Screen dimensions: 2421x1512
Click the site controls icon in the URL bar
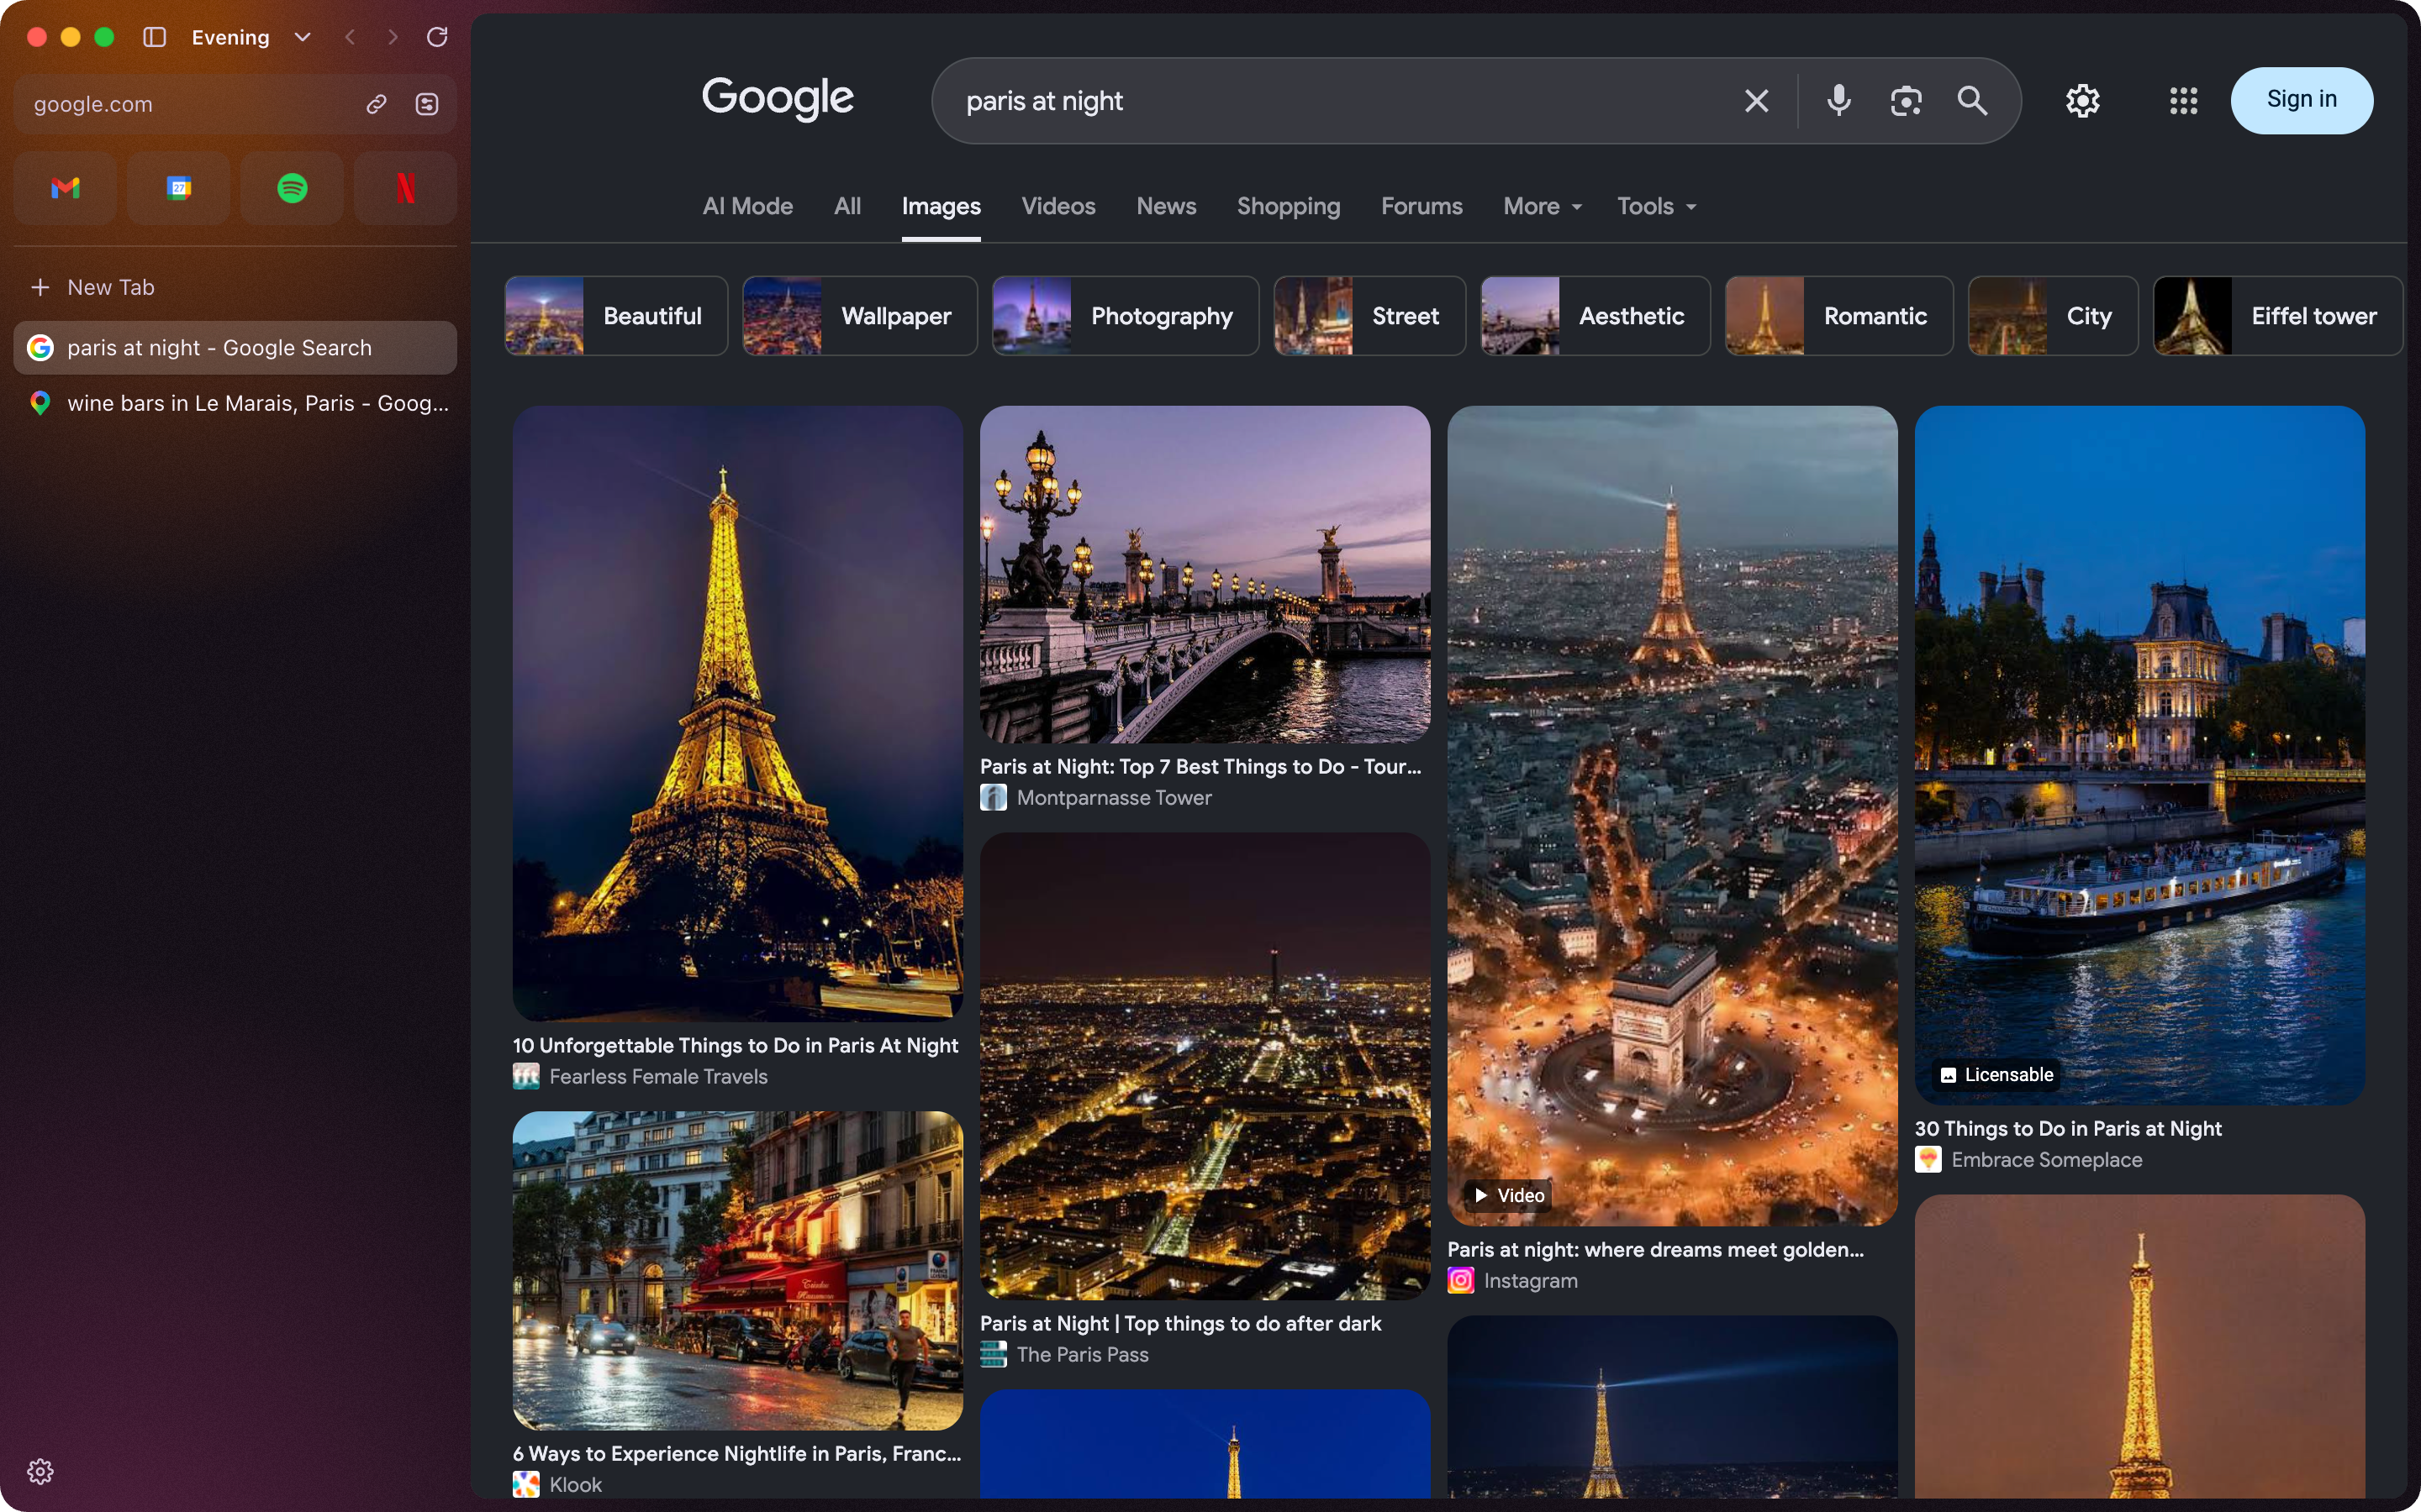click(x=427, y=104)
